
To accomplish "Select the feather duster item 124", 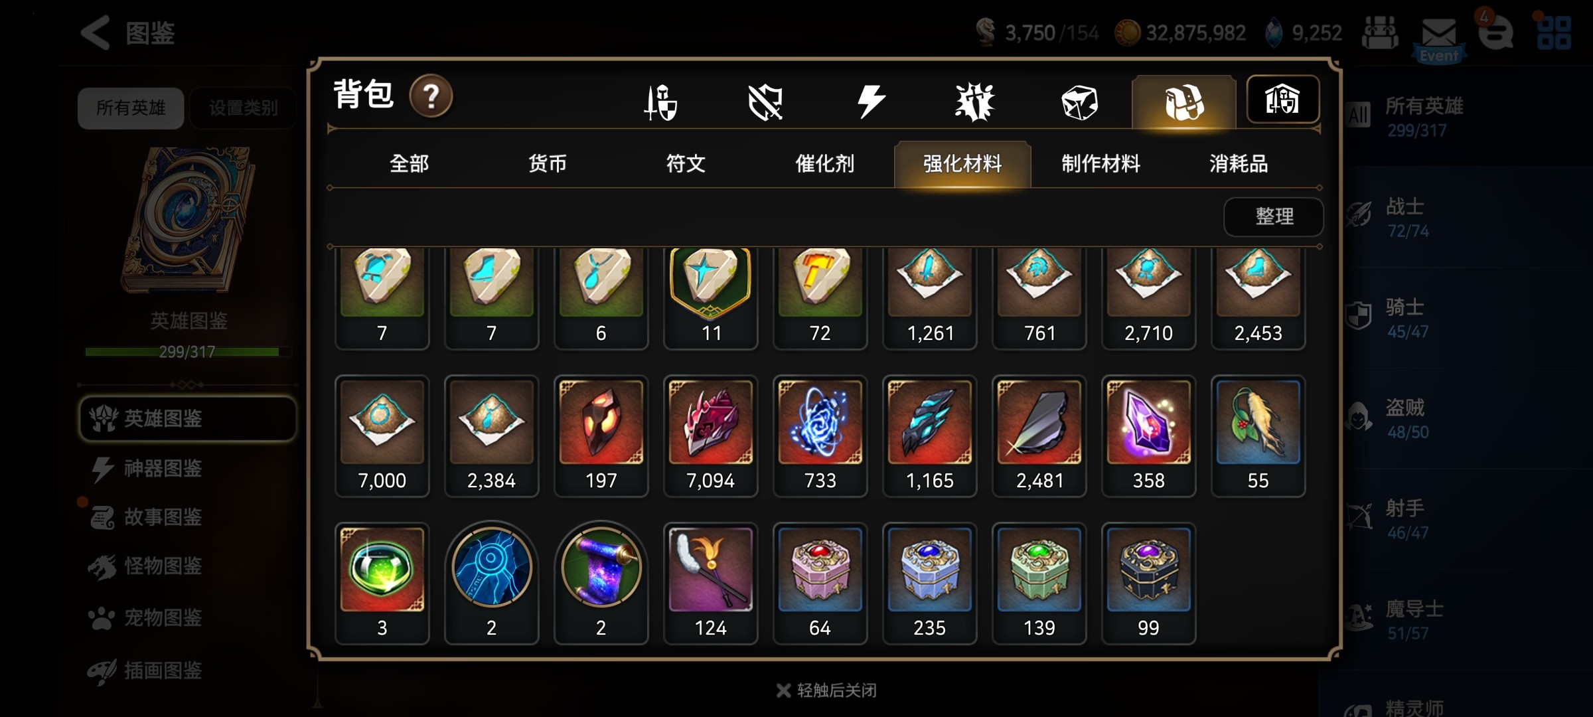I will click(710, 583).
